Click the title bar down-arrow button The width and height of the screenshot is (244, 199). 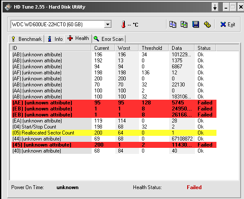pos(215,7)
